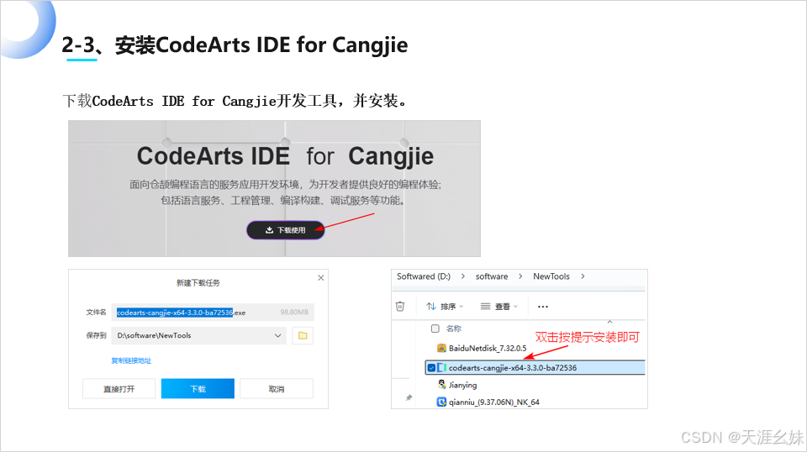Expand chevron after Softwared (D:)
This screenshot has height=452, width=807.
pyautogui.click(x=462, y=276)
